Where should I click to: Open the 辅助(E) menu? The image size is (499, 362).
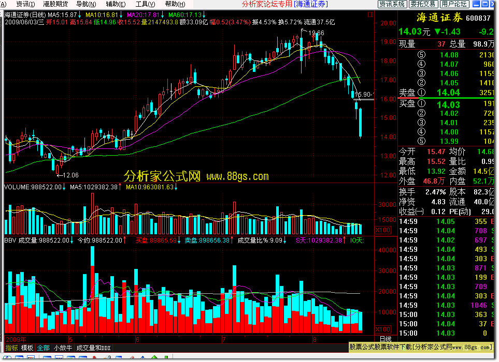pos(116,4)
